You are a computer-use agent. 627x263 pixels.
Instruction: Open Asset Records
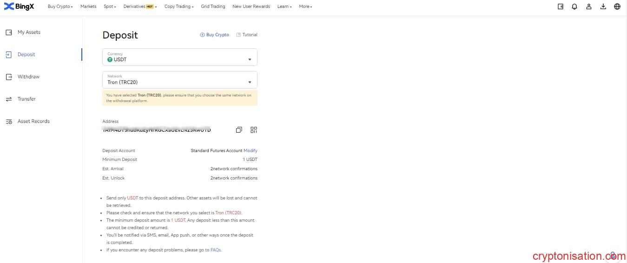(33, 122)
